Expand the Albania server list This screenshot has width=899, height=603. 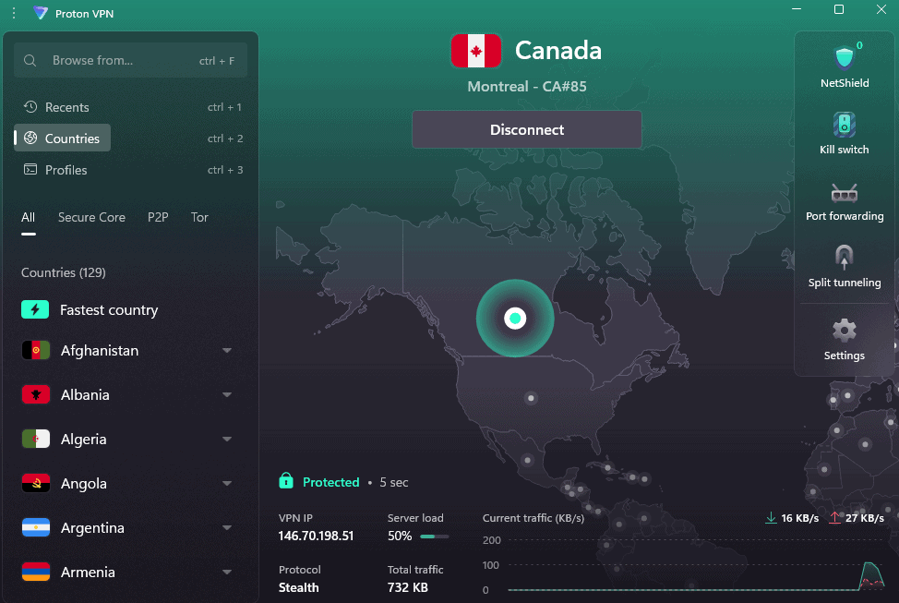click(x=227, y=395)
